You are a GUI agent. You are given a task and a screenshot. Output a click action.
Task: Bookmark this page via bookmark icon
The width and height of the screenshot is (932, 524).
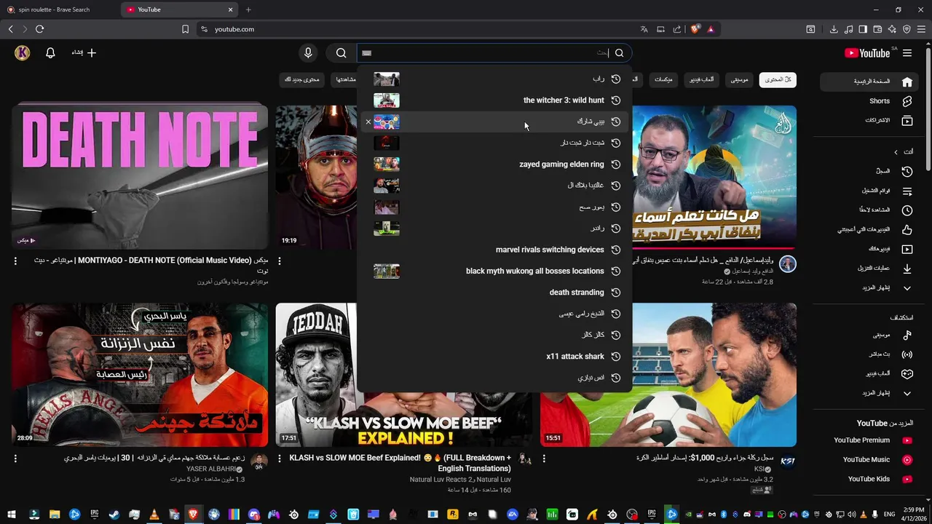[x=185, y=29]
